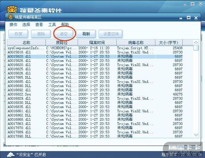Click the scrollbar up arrow
205x158 pixels.
[196, 42]
